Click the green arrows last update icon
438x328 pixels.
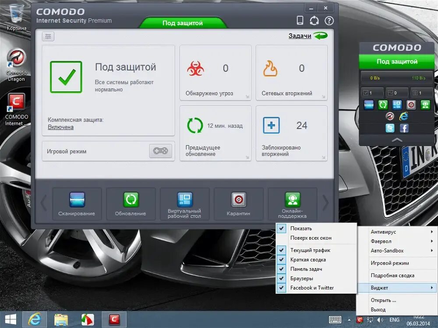click(195, 126)
